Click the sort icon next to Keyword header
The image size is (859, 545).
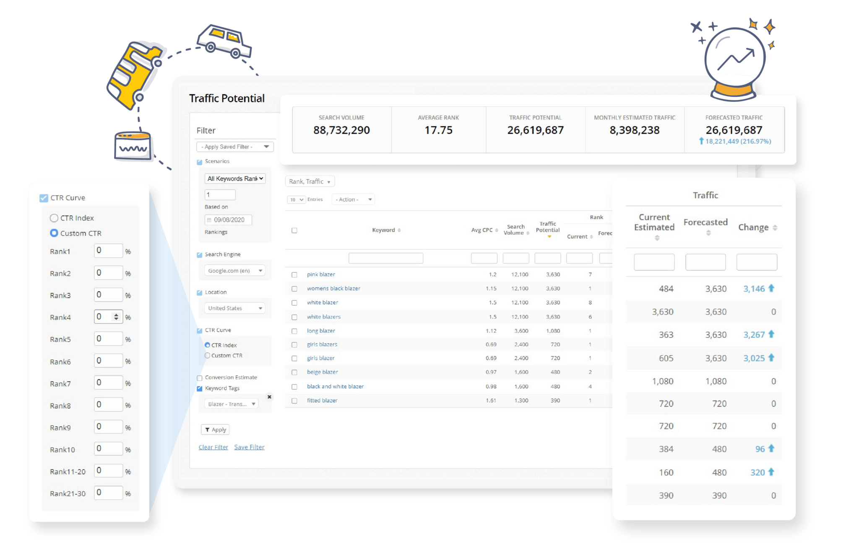click(x=399, y=230)
